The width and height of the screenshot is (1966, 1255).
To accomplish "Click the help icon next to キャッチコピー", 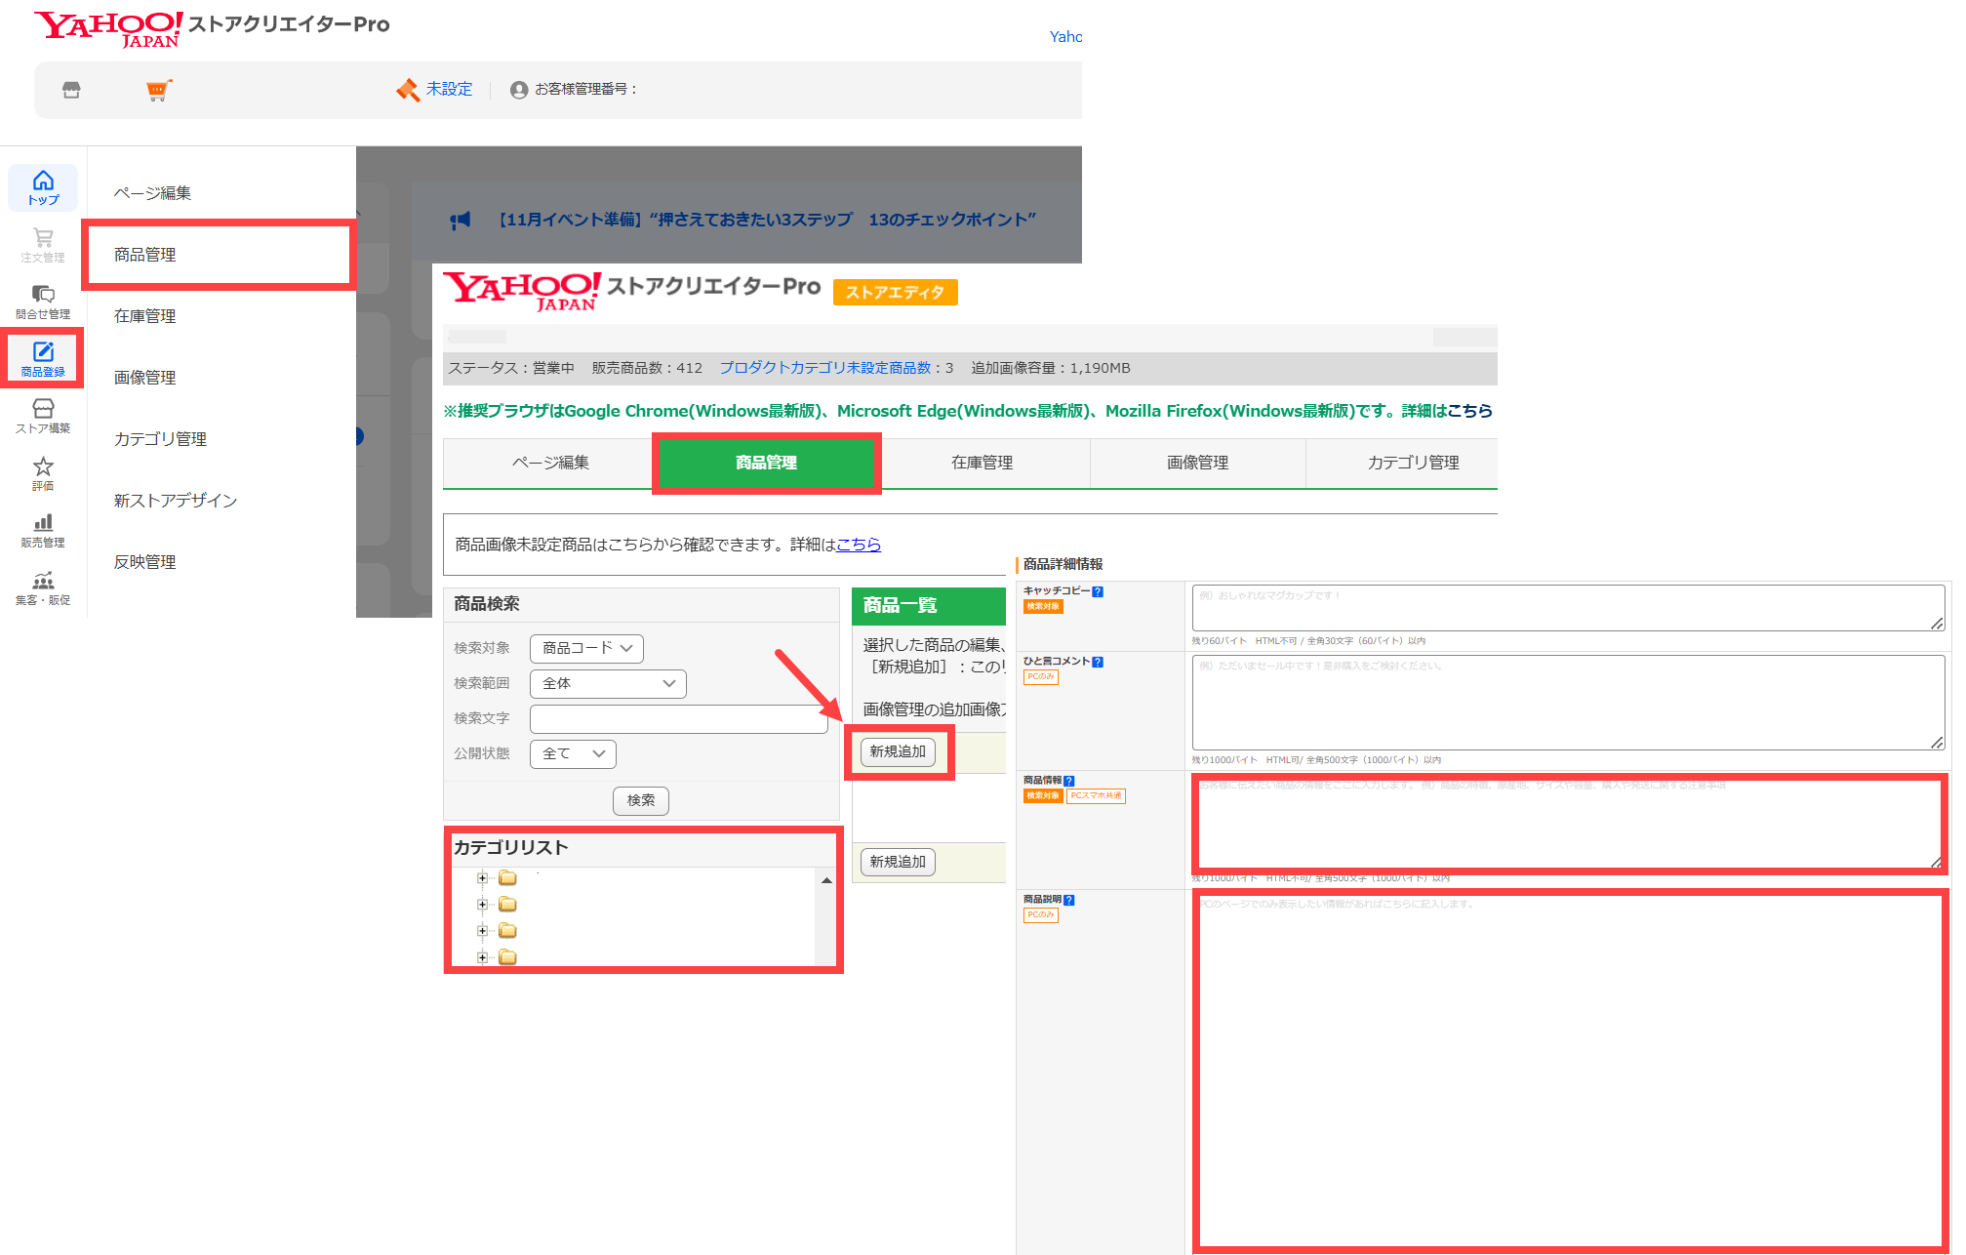I will click(x=1098, y=591).
